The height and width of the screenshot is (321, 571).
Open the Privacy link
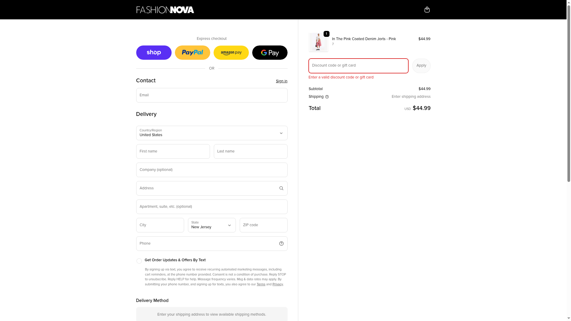277,284
